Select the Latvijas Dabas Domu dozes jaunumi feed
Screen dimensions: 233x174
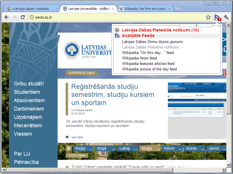153,42
